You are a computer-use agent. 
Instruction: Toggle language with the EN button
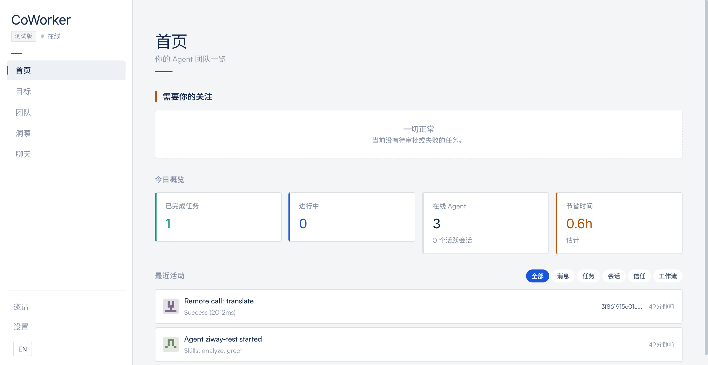(23, 349)
